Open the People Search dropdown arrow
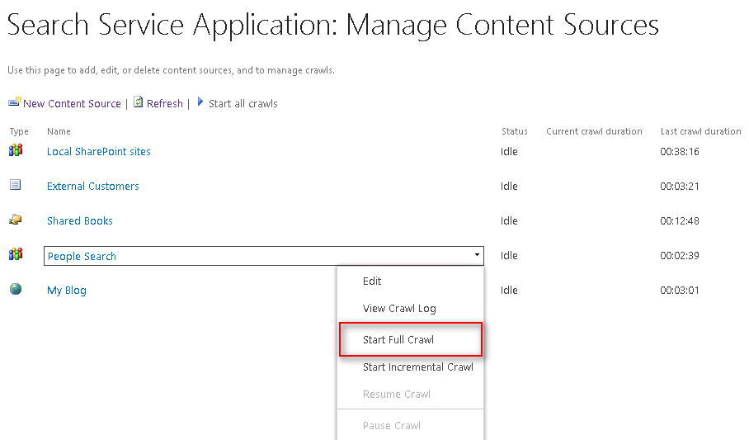749x440 pixels. coord(477,256)
